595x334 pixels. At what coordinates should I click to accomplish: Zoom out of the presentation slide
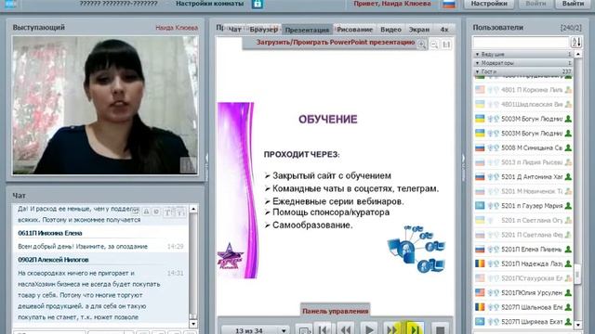(434, 45)
